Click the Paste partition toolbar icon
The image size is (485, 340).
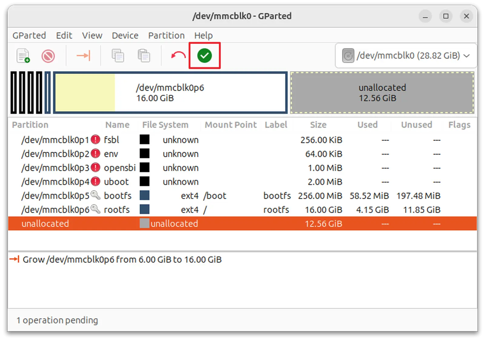pos(144,56)
